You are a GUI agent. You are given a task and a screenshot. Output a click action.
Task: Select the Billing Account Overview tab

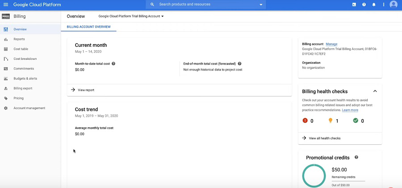(89, 27)
